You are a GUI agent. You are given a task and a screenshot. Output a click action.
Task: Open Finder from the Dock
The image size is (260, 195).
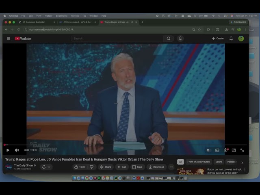(x=74, y=178)
